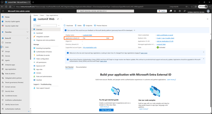Open the My organization only link
This screenshot has height=114, width=212.
(90, 47)
